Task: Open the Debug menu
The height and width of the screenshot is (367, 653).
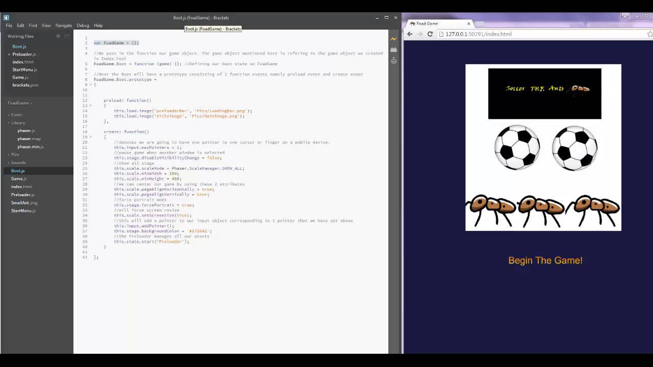Action: [x=83, y=25]
